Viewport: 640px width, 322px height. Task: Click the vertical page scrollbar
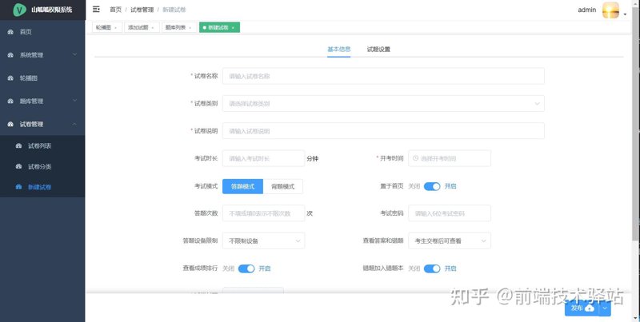coord(636,122)
